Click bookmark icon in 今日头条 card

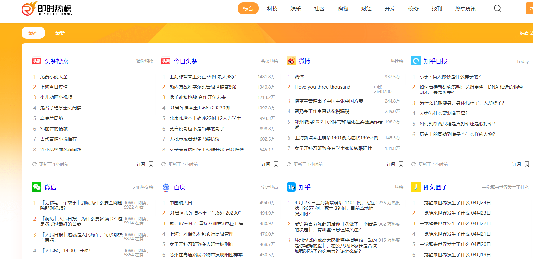(276, 164)
